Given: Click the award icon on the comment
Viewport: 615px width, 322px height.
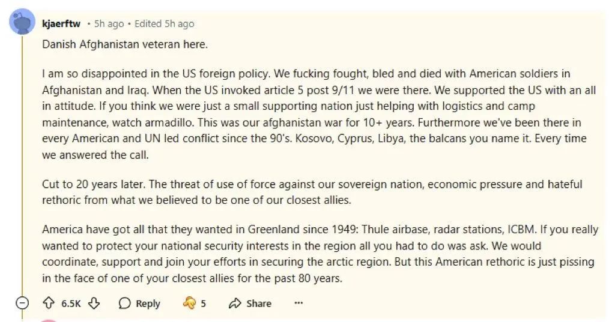Looking at the screenshot, I should (x=189, y=303).
